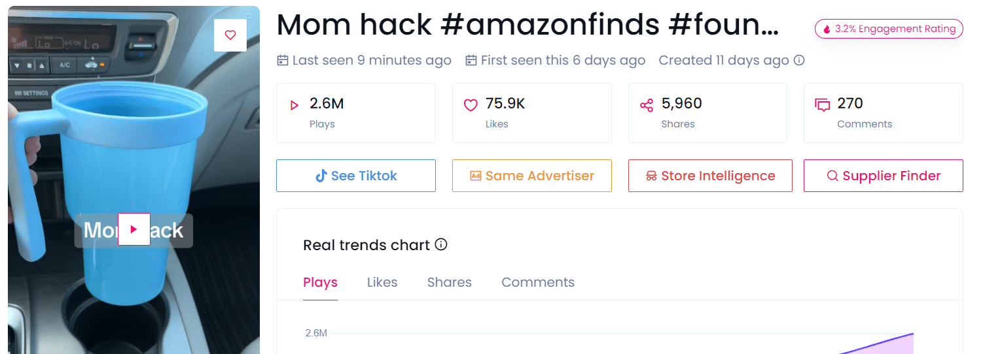Open the See Tiktok button

click(x=355, y=176)
